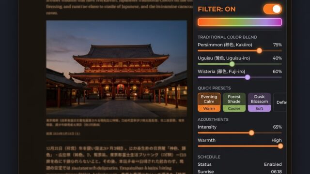Click the Wisteria (Fuji-iro) label
The image size is (310, 174).
point(221,72)
